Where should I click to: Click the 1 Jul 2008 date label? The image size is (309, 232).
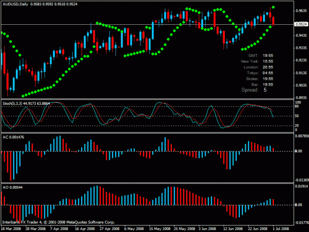[x=281, y=229]
